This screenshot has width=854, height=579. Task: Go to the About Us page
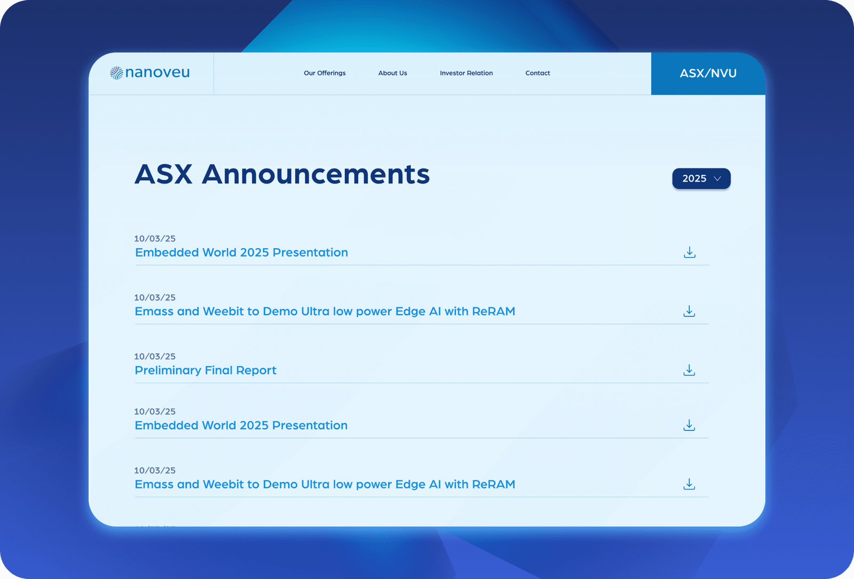click(x=392, y=73)
